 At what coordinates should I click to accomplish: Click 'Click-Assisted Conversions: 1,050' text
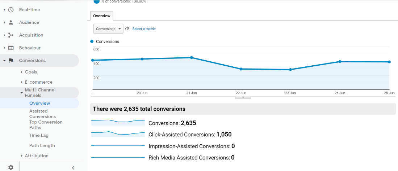[190, 135]
